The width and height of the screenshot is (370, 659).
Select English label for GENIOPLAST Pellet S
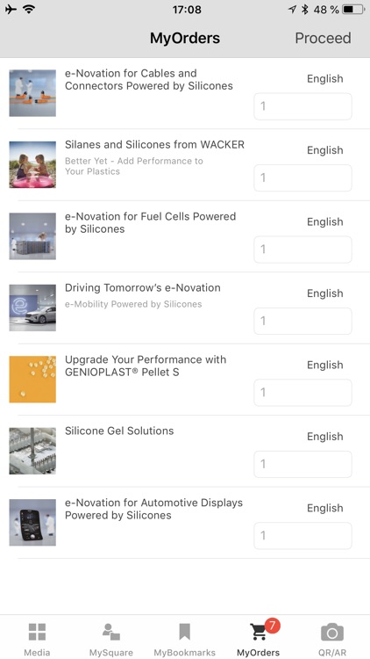click(325, 365)
